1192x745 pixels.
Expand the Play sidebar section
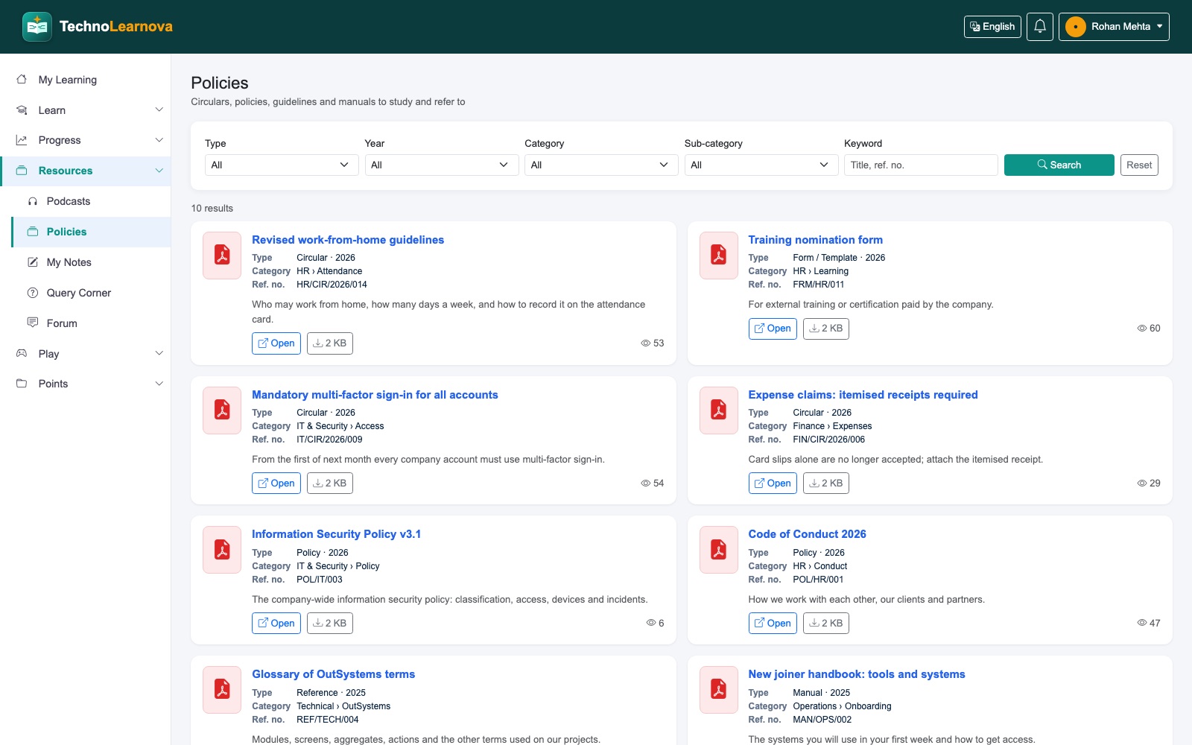coord(86,354)
